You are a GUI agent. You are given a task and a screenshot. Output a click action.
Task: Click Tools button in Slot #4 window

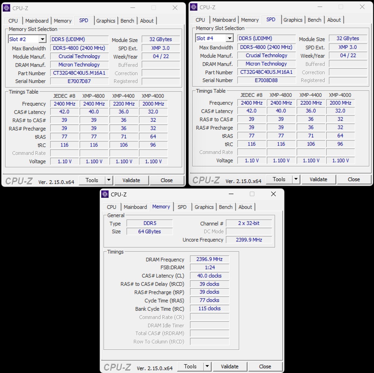[279, 179]
